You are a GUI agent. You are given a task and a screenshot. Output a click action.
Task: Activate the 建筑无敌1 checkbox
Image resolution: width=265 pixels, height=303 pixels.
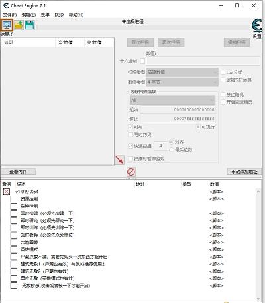(x=14, y=264)
